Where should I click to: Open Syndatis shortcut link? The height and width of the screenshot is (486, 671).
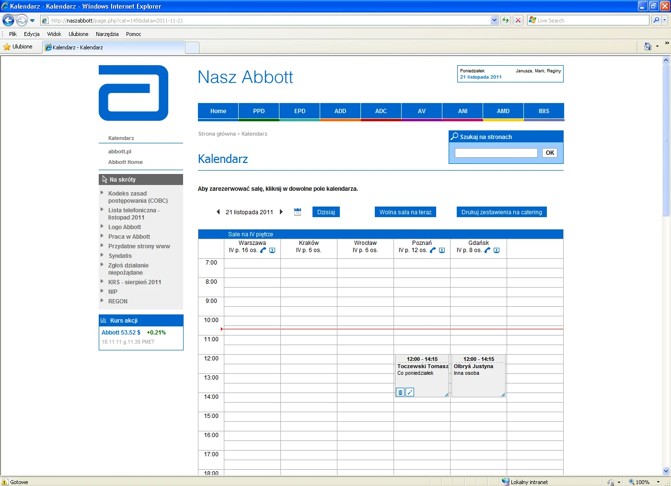click(120, 256)
